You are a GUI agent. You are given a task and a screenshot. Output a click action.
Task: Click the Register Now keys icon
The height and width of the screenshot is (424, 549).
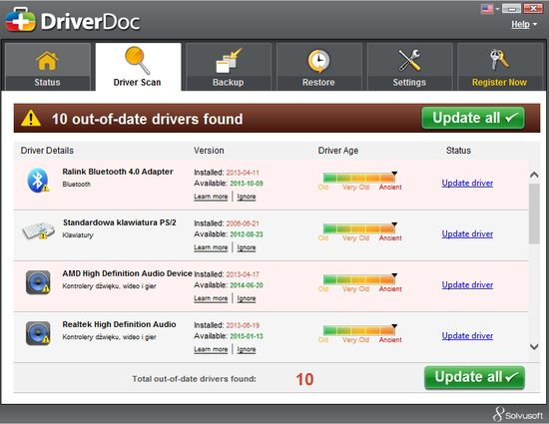499,60
